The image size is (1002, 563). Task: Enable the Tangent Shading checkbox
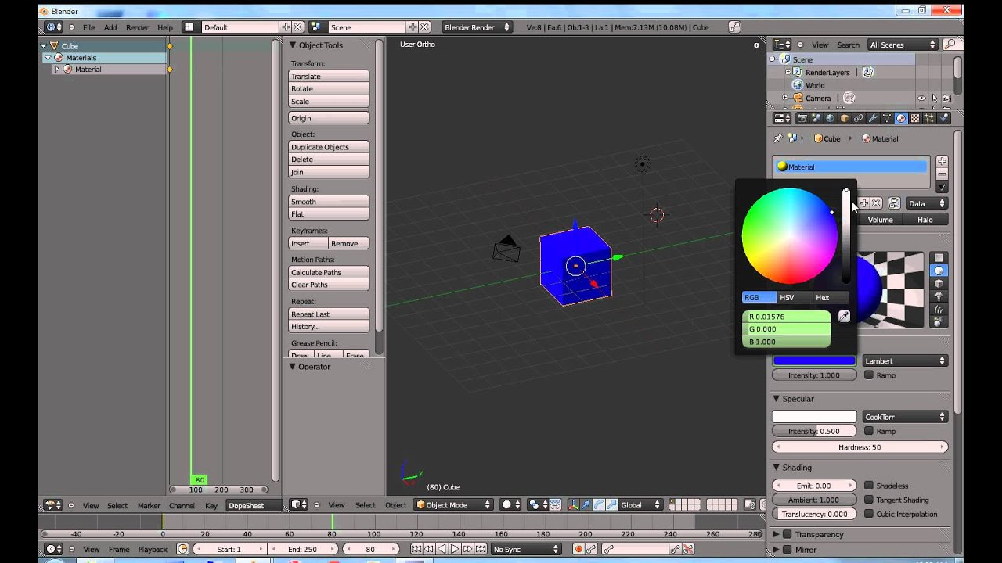(869, 500)
